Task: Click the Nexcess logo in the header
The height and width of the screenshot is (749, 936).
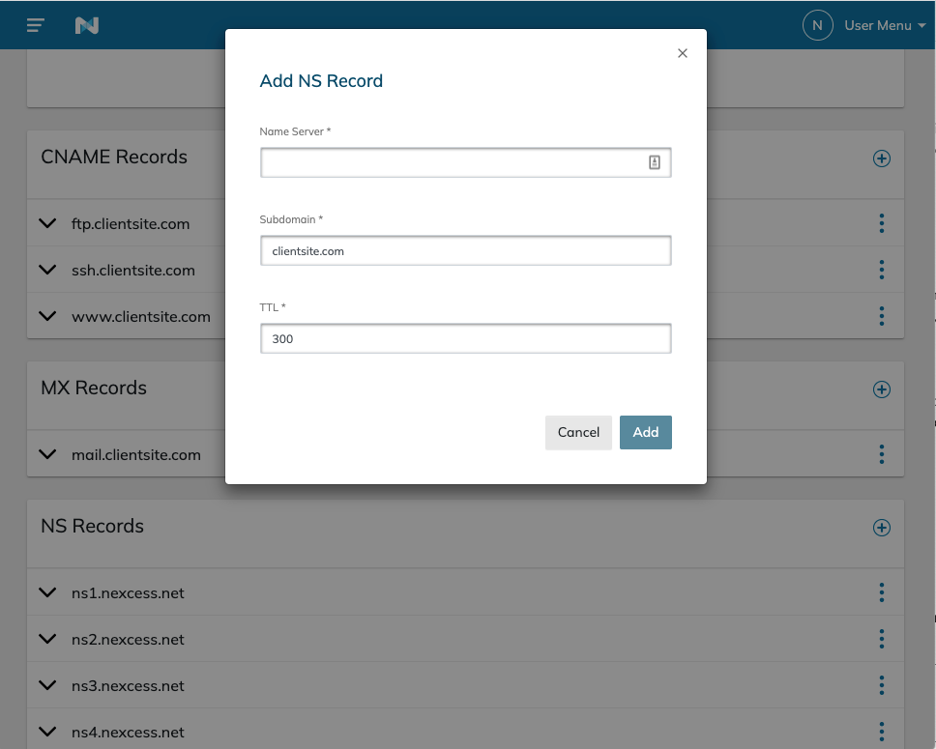Action: pyautogui.click(x=88, y=25)
